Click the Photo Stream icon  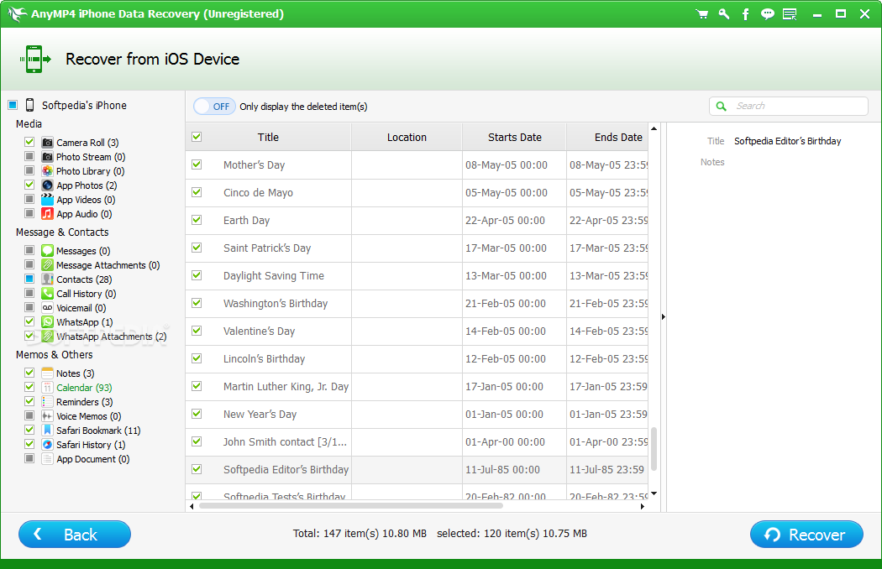48,157
